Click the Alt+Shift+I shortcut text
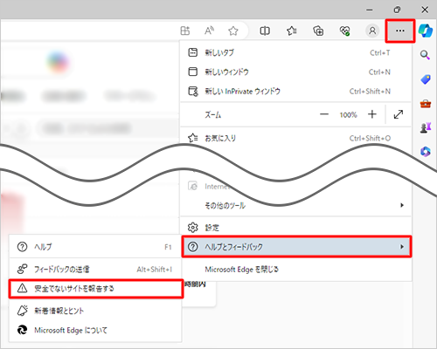437x349 pixels. 155,270
